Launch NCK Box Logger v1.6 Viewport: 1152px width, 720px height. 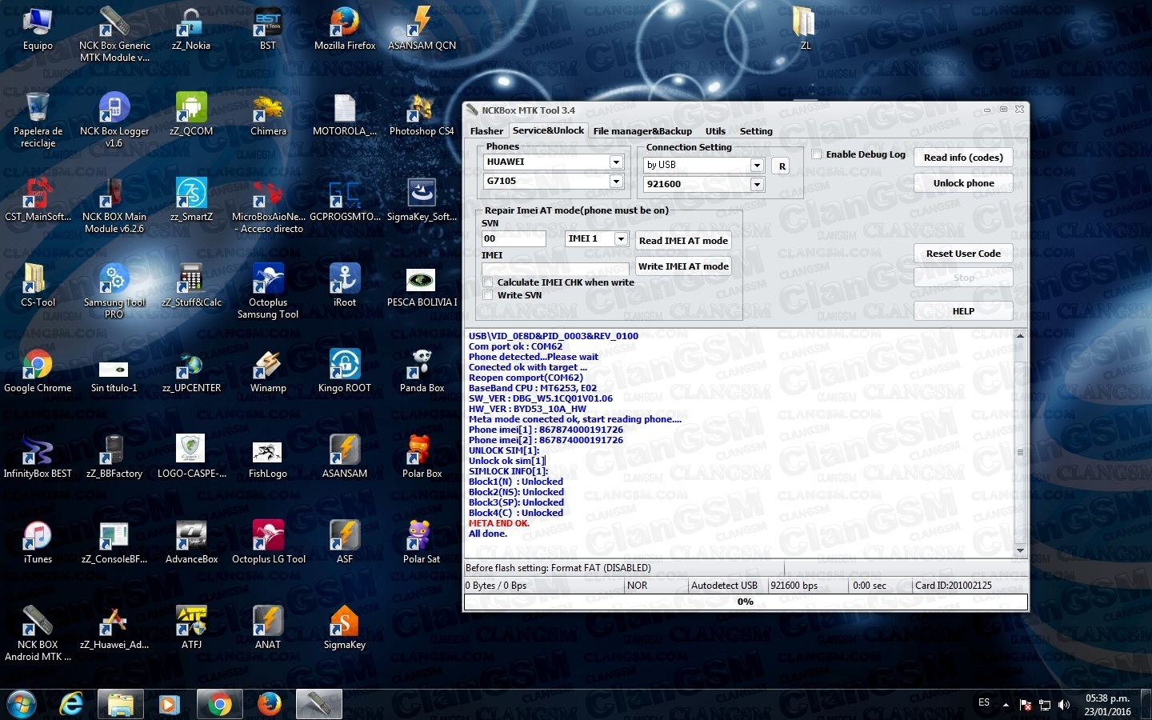(114, 120)
